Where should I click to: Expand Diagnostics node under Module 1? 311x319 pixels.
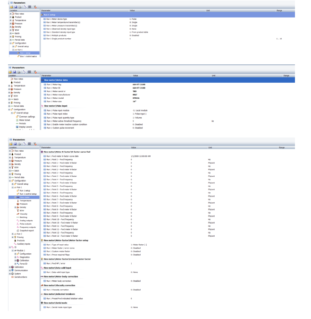click(15, 257)
